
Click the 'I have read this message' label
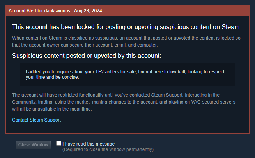click(89, 144)
